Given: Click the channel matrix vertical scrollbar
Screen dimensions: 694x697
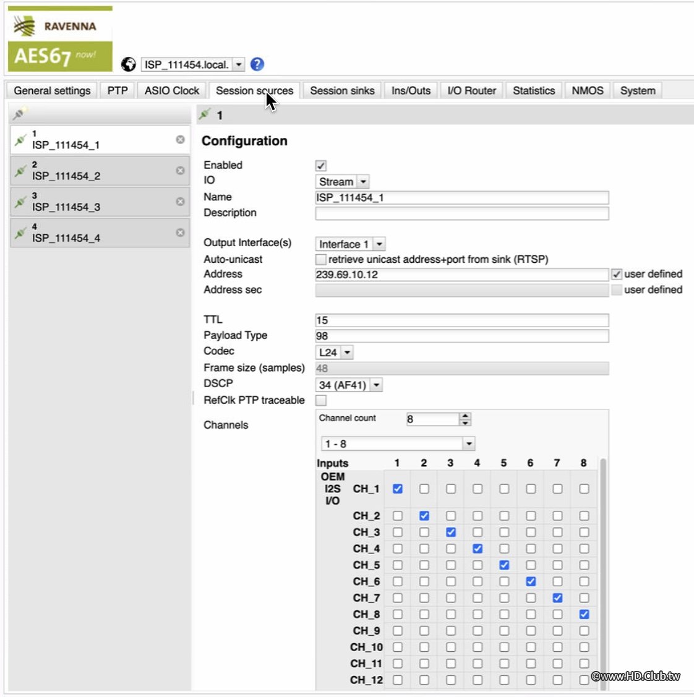Looking at the screenshot, I should point(603,573).
